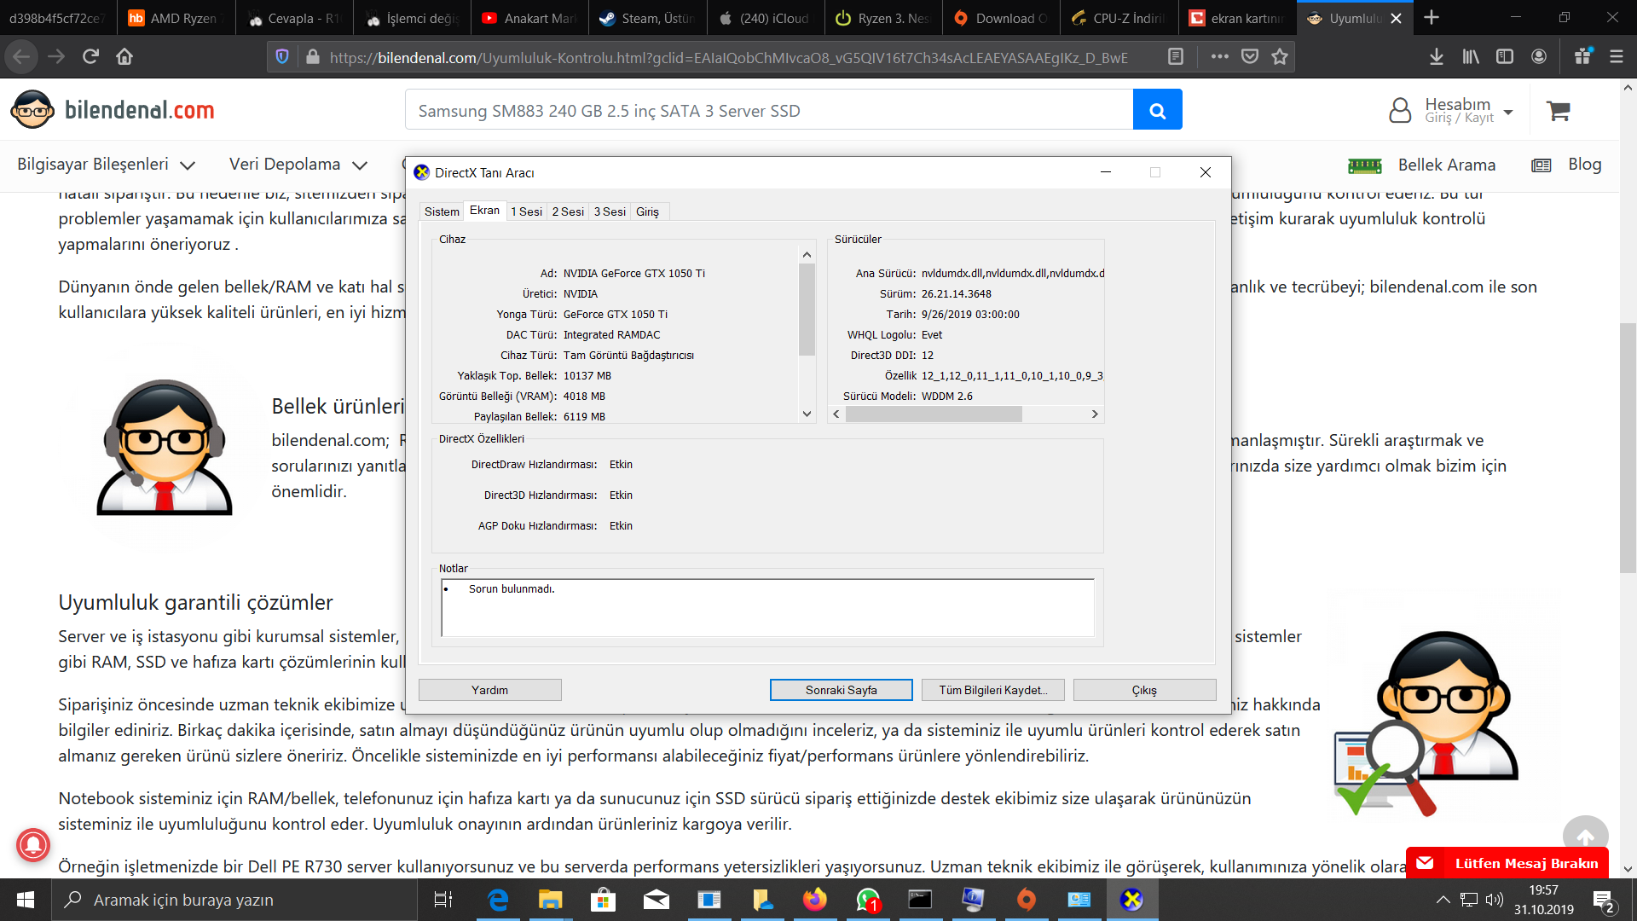The image size is (1637, 921).
Task: Switch to 3 Sesi tab
Action: [x=610, y=211]
